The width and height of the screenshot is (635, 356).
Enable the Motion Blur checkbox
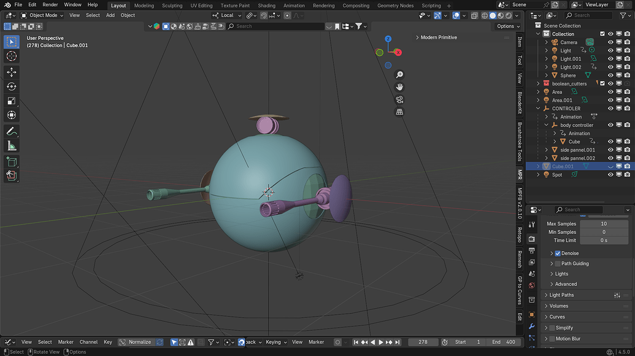552,339
